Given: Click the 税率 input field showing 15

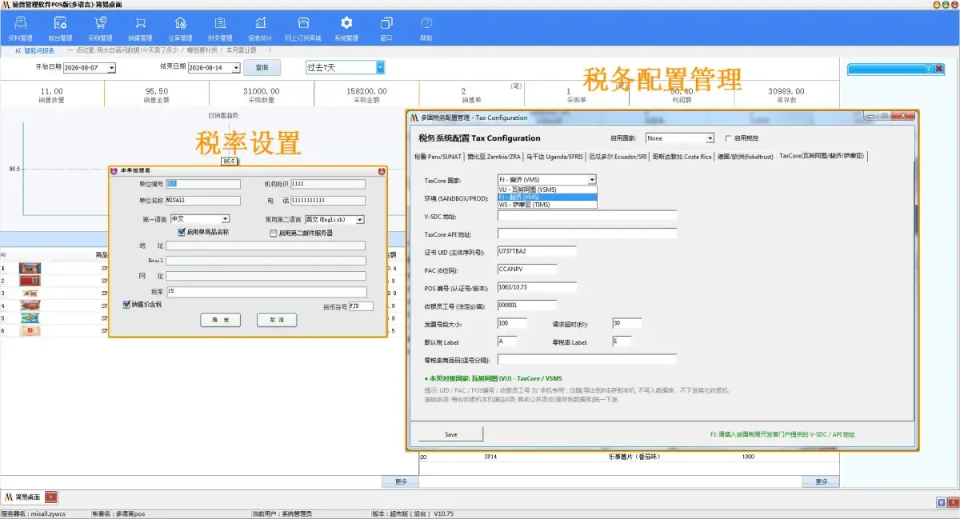Looking at the screenshot, I should (266, 292).
